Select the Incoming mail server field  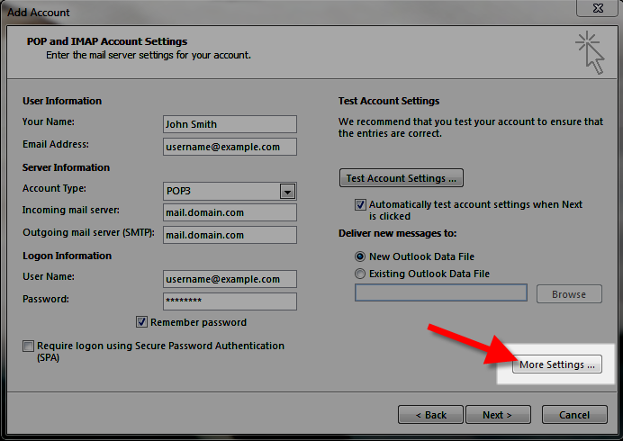click(230, 212)
